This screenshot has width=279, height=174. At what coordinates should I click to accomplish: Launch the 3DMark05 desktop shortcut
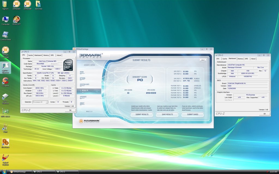pos(16,5)
